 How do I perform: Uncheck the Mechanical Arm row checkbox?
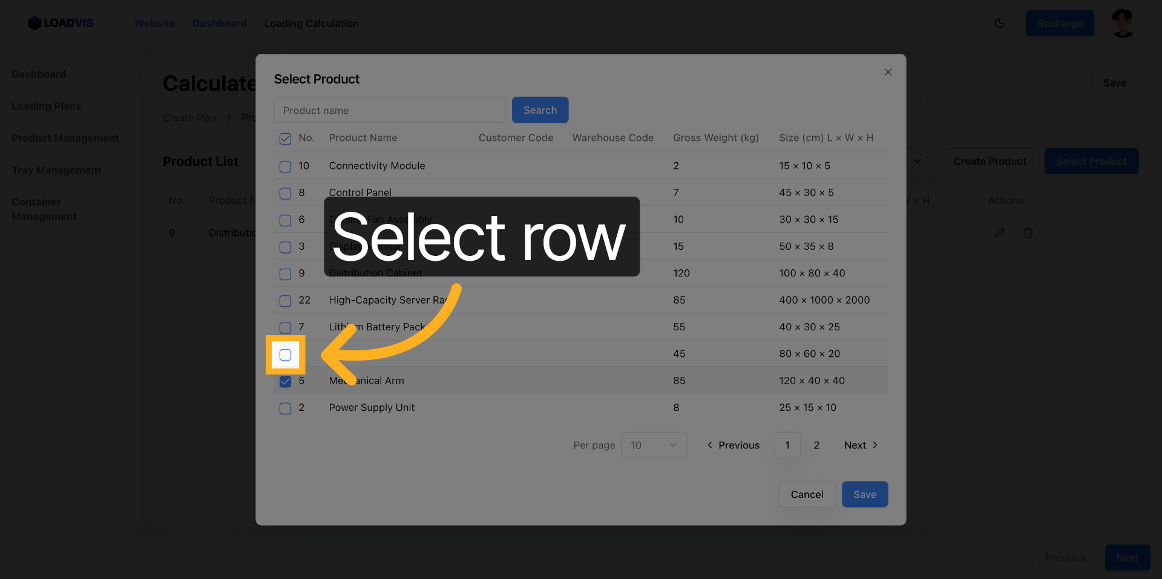[x=285, y=382]
